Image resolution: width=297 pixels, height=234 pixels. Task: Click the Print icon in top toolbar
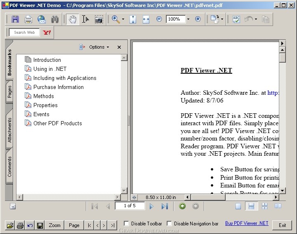pyautogui.click(x=28, y=19)
